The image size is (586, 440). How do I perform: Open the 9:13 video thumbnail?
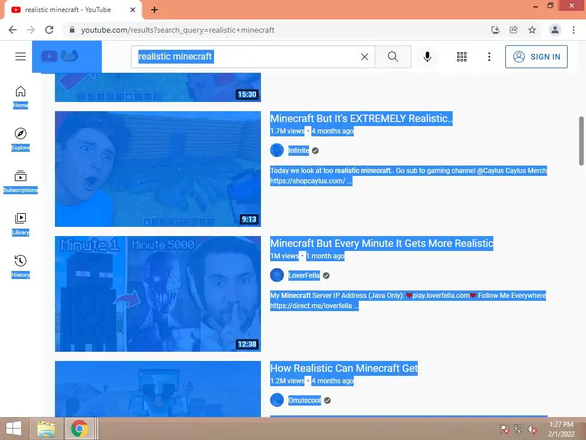point(158,169)
